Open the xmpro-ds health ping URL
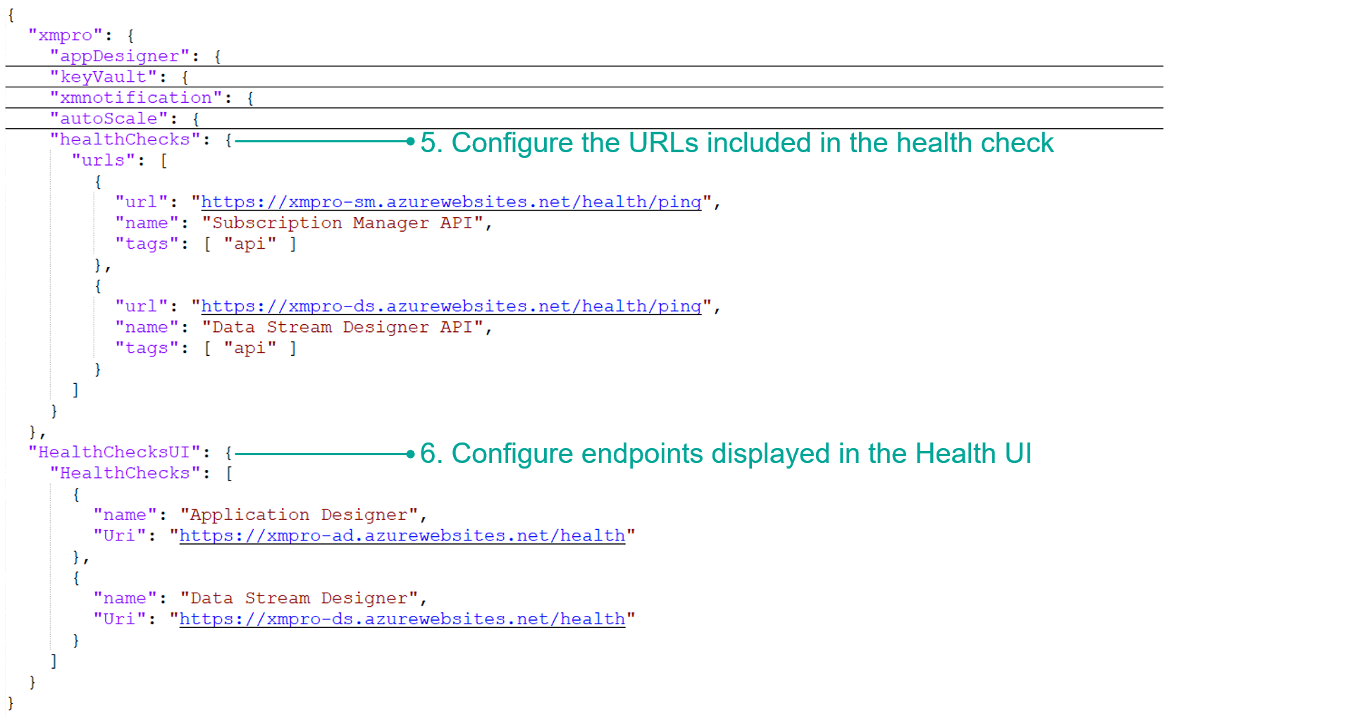The height and width of the screenshot is (718, 1353). click(451, 307)
